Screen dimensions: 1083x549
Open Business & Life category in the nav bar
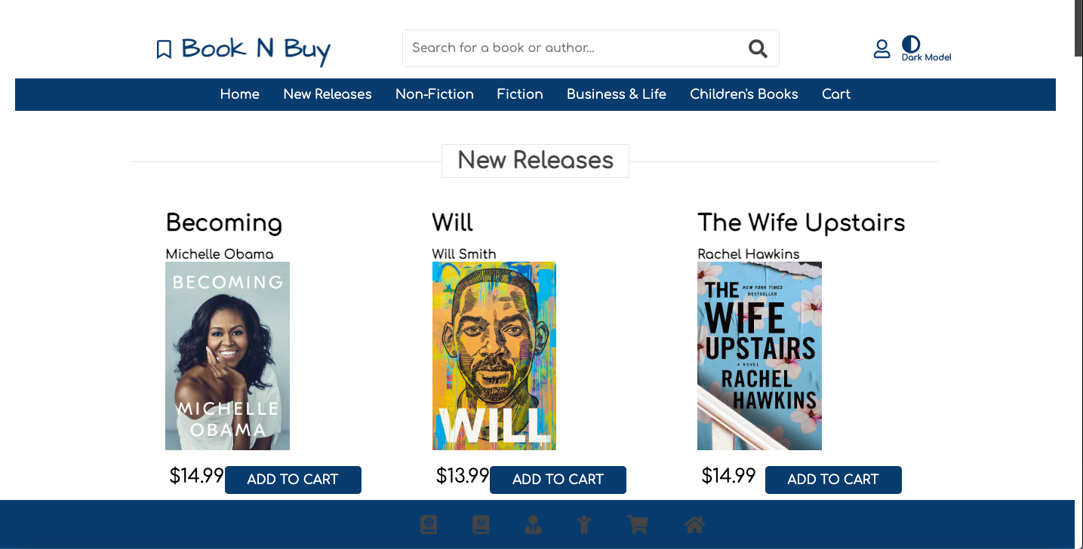[617, 94]
